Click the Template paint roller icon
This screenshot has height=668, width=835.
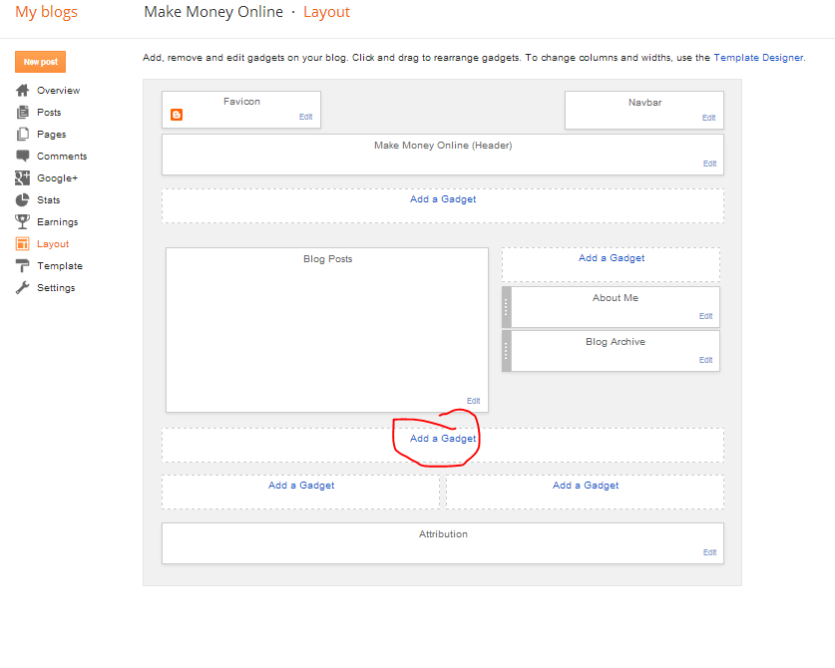point(22,266)
